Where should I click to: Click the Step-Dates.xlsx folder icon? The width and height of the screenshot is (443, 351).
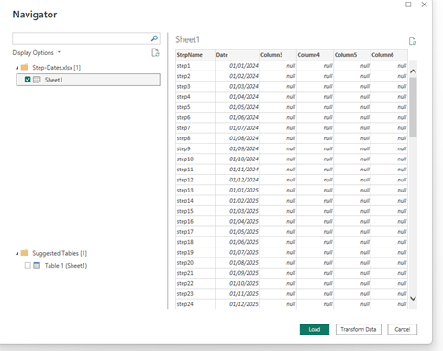25,67
